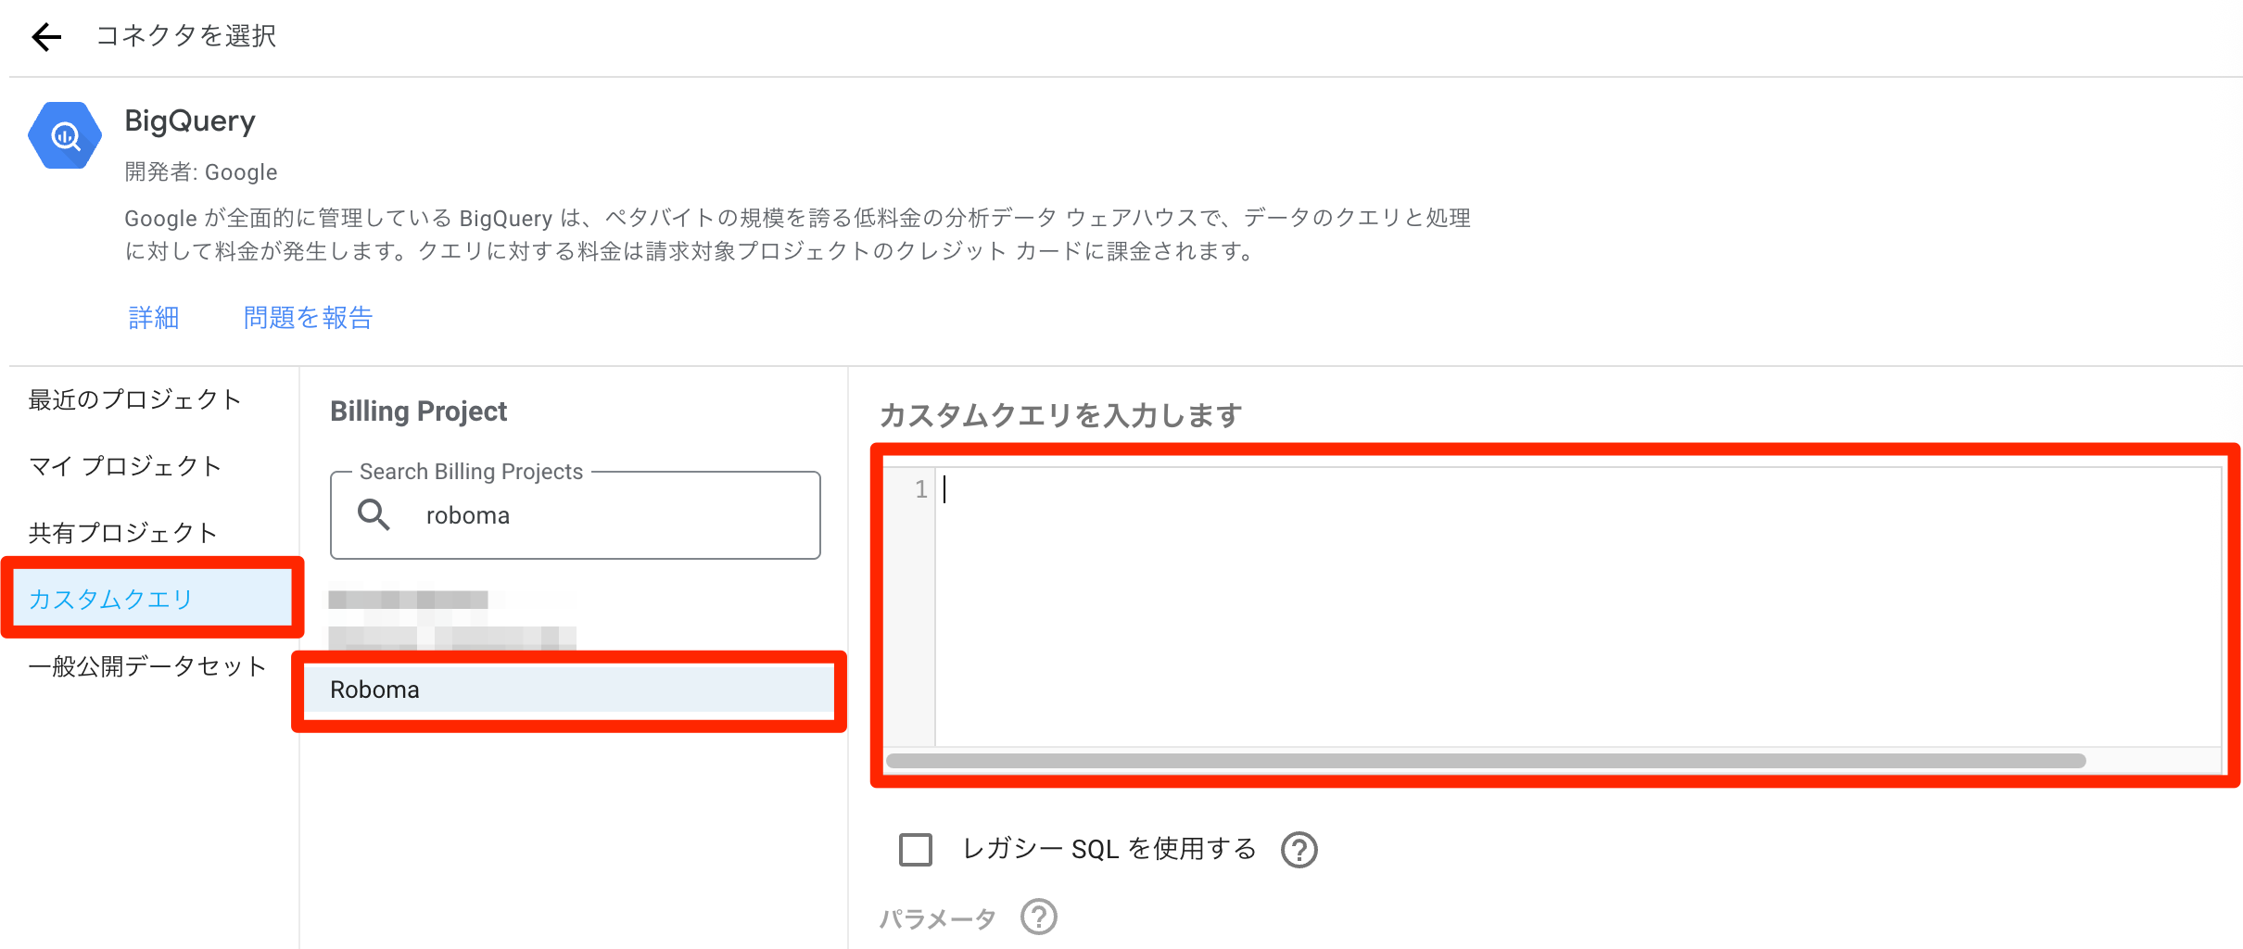Screen dimensions: 2243x949
Task: Click the query editor horizontal scrollbar
Action: tap(1485, 761)
